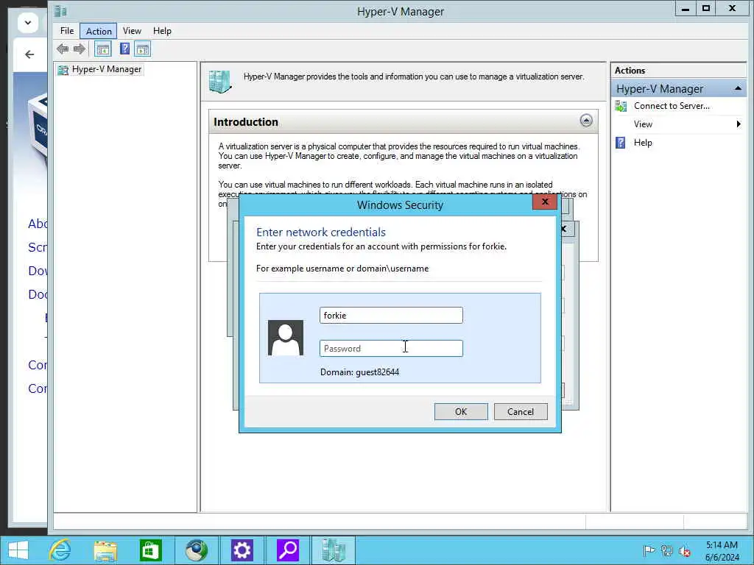This screenshot has height=565, width=754.
Task: Click the Forward arrow toolbar icon
Action: tap(80, 49)
